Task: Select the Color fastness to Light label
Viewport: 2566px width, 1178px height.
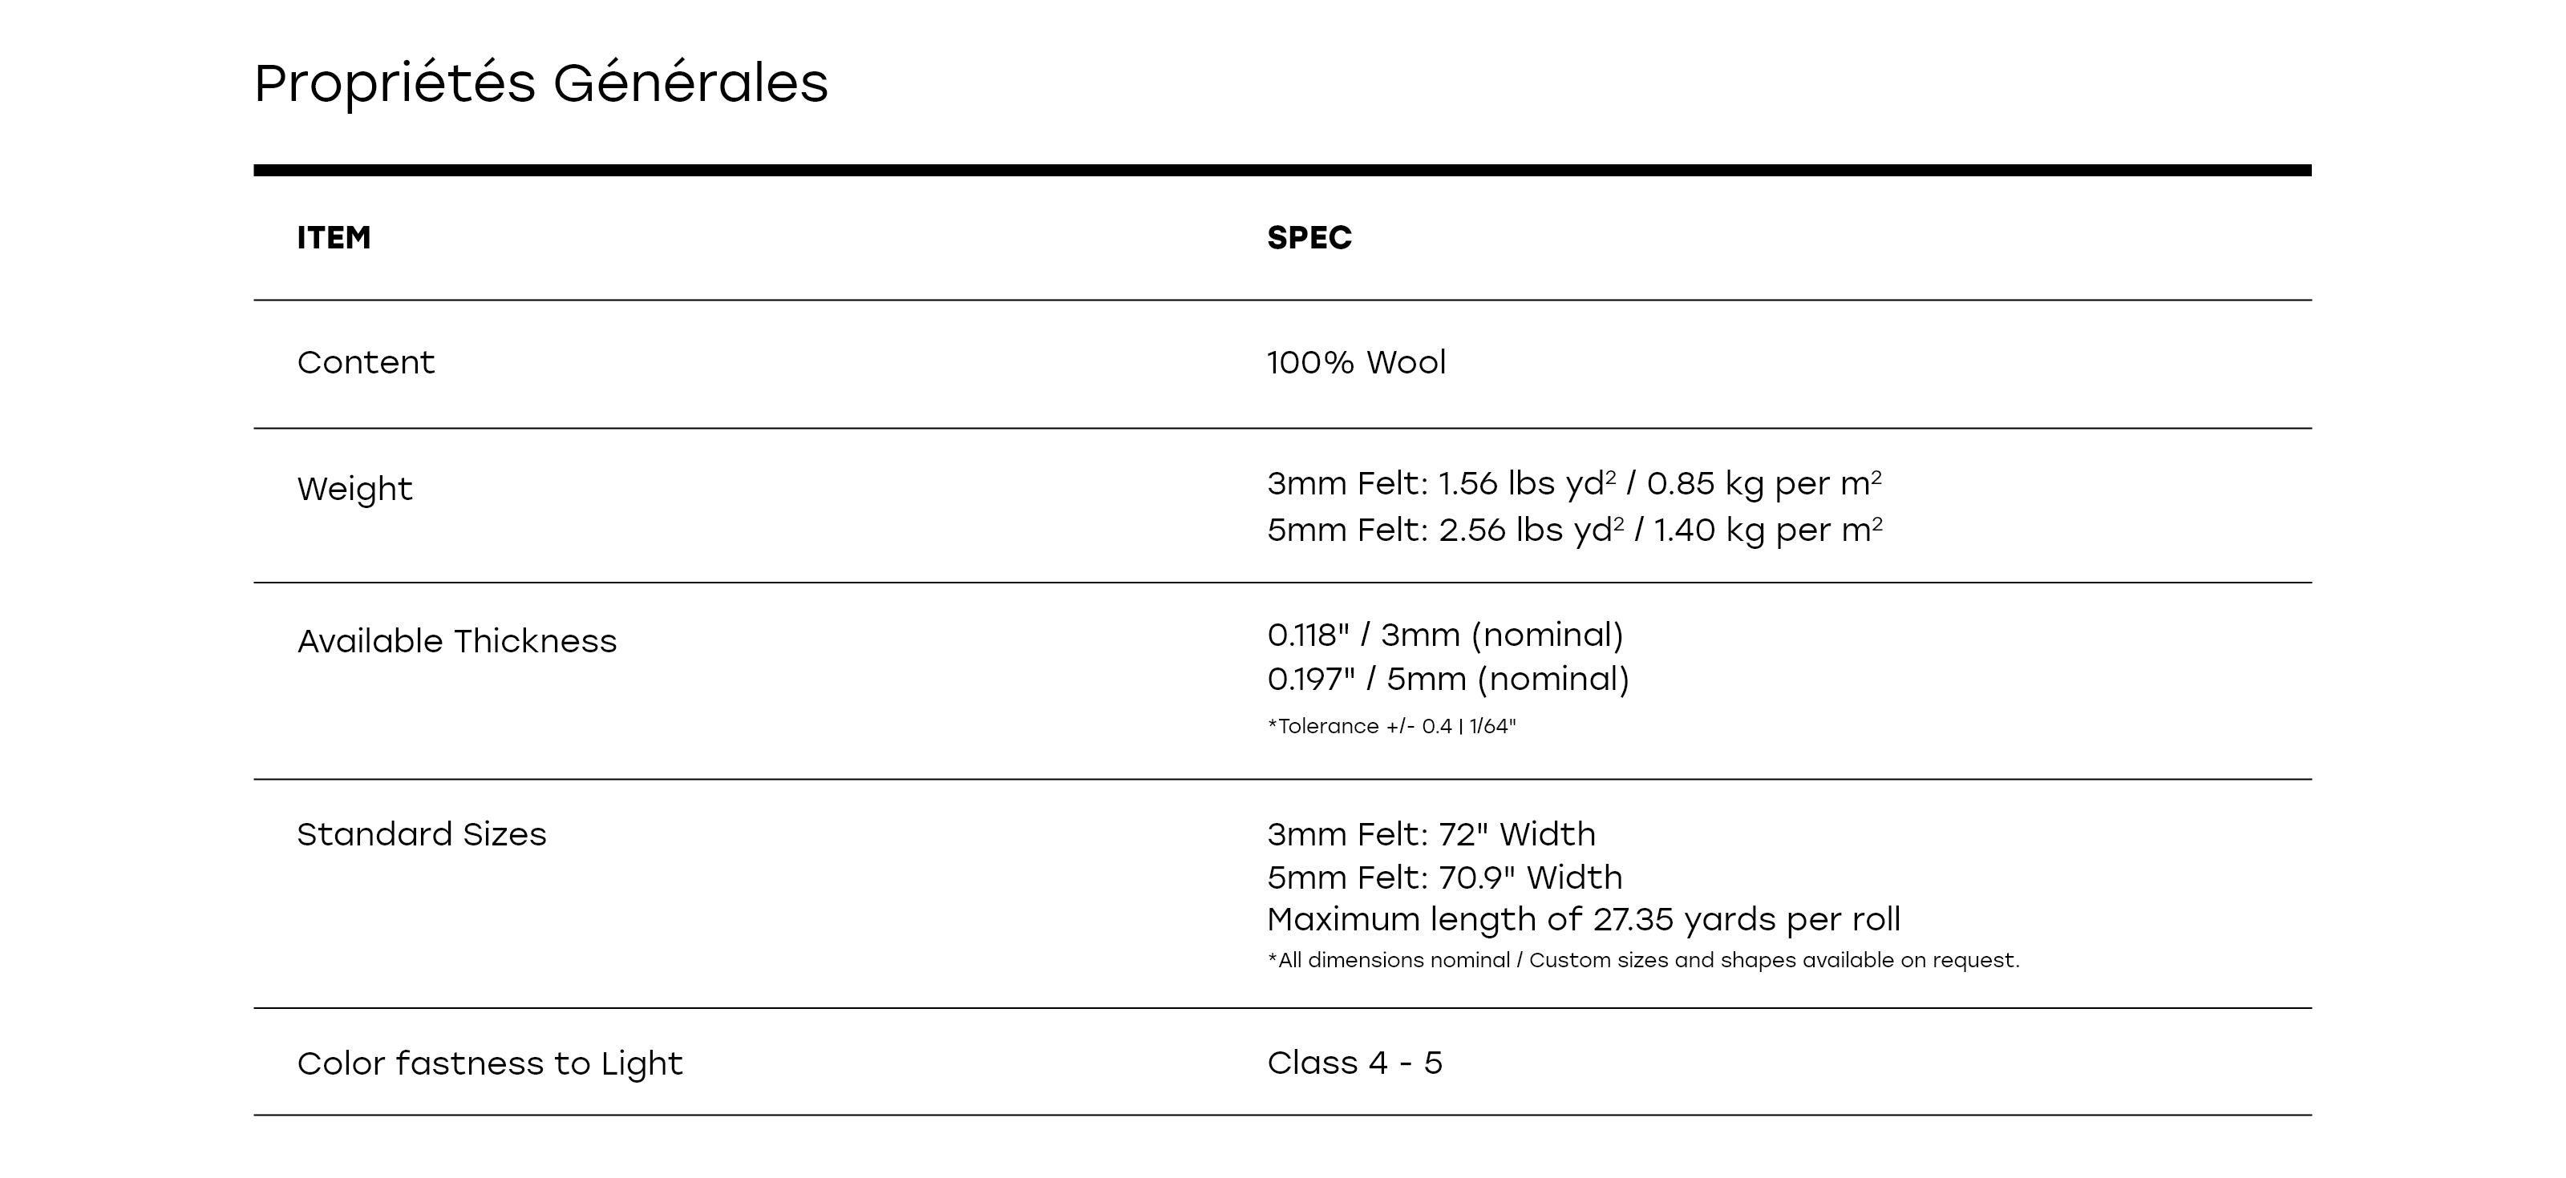Action: (489, 1063)
